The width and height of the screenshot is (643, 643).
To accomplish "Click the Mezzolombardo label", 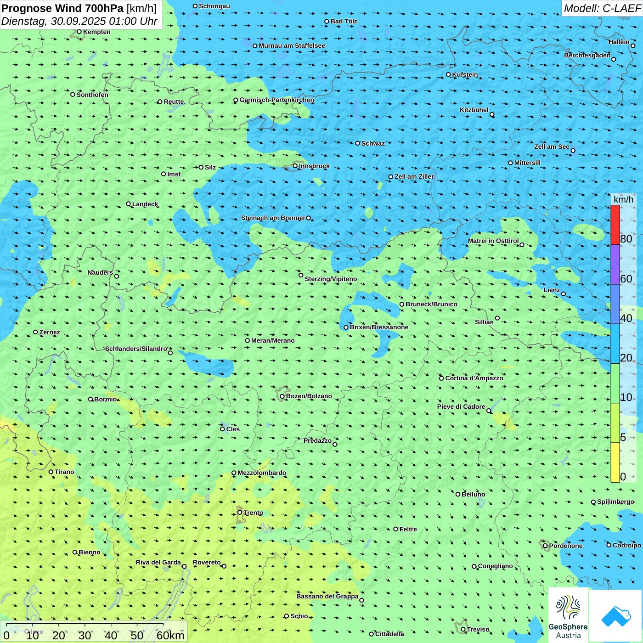I will (262, 473).
